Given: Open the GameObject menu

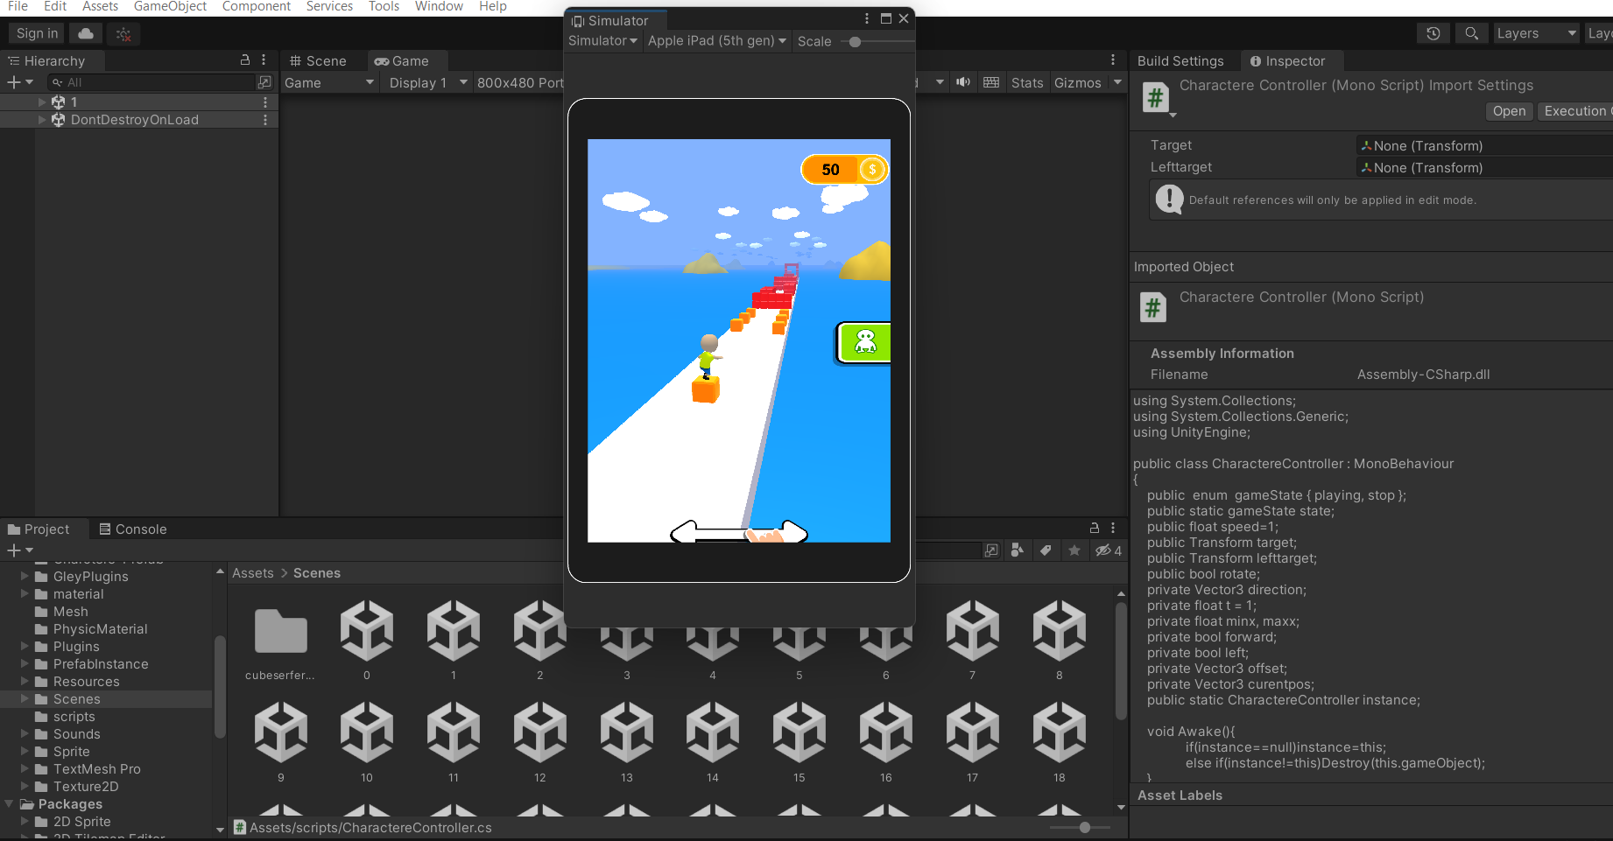Looking at the screenshot, I should pyautogui.click(x=170, y=7).
